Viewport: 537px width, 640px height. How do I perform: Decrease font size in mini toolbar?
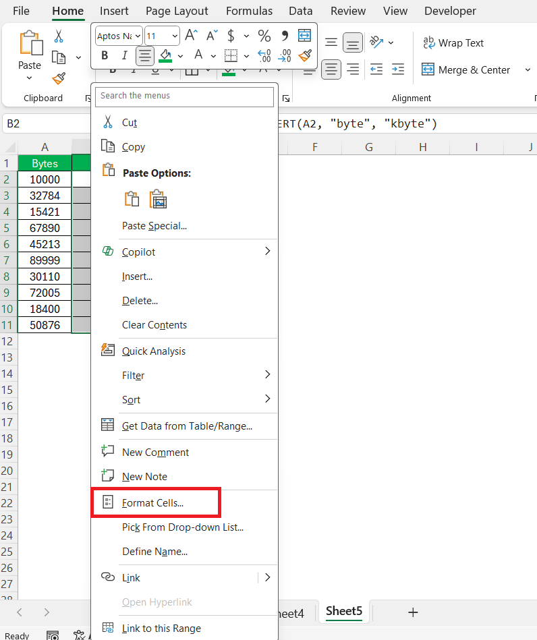[x=212, y=36]
